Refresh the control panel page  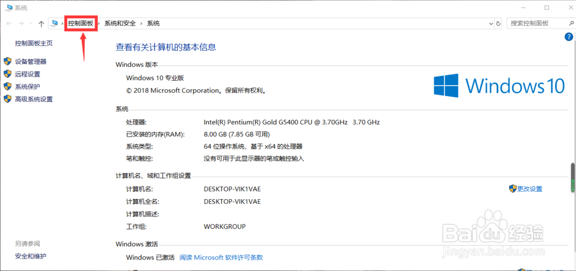[x=498, y=24]
